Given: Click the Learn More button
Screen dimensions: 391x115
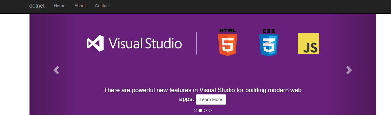Looking at the screenshot, I should [211, 99].
